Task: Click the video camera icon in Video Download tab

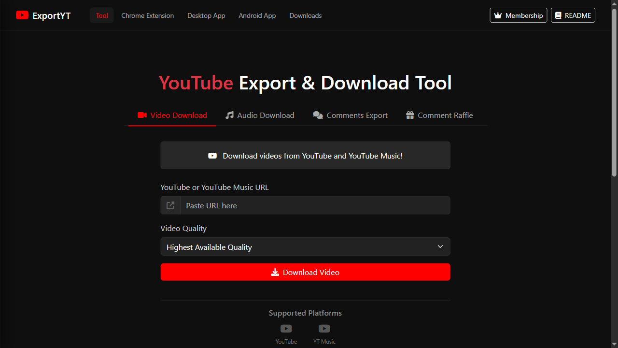Action: (142, 115)
